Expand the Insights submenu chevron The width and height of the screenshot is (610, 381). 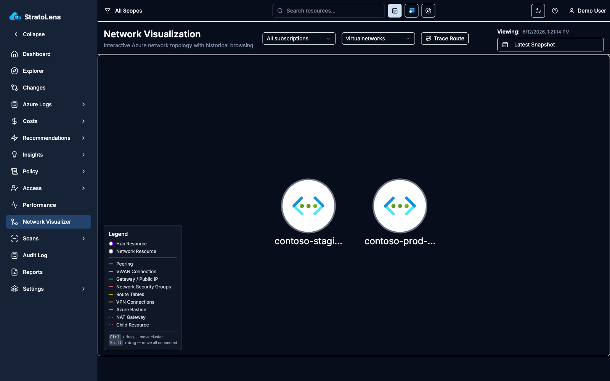(x=83, y=155)
